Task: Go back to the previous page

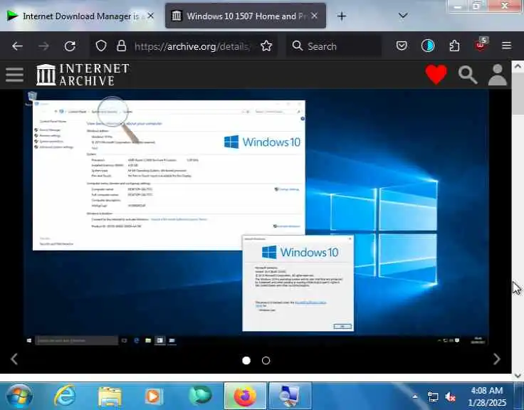Action: coord(17,46)
